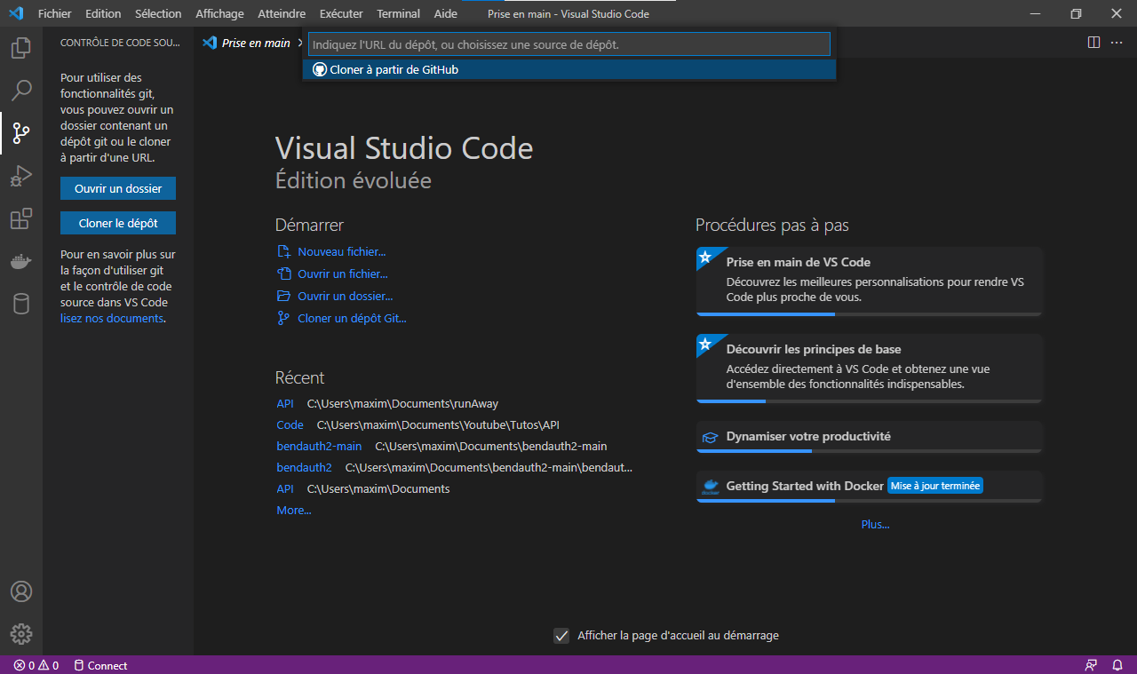Image resolution: width=1137 pixels, height=674 pixels.
Task: Open notifications bell in status bar
Action: 1117,665
